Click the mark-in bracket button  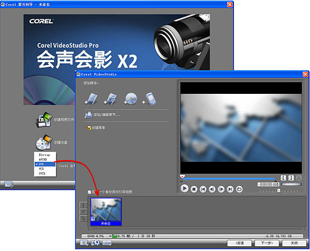click(283, 178)
